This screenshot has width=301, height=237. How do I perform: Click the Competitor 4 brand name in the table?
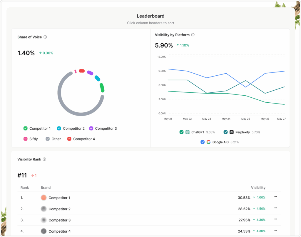[x=59, y=231]
